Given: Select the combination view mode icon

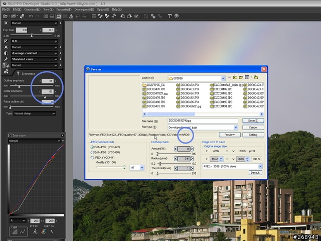Looking at the screenshot, I should pos(52,16).
